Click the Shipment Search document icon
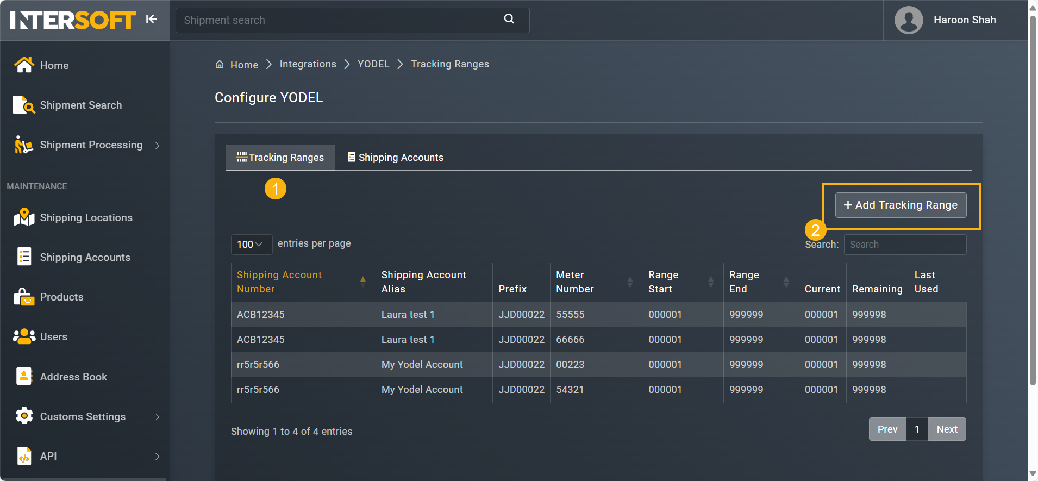This screenshot has height=481, width=1038. (x=24, y=105)
